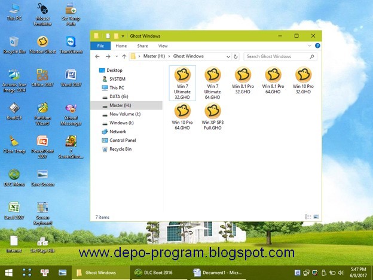Open recent locations dropdown arrow
Viewport: 373px width, 280px height.
pyautogui.click(x=117, y=57)
